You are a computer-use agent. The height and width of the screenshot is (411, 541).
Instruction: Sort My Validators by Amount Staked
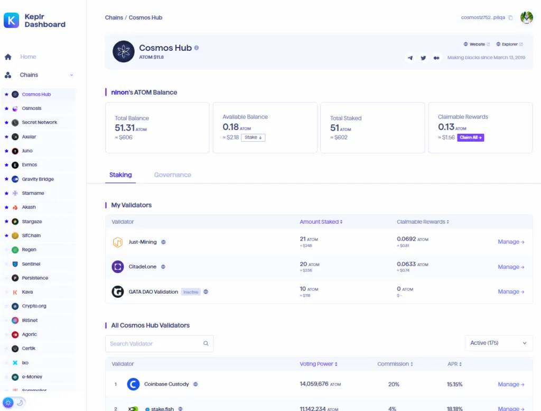point(321,222)
